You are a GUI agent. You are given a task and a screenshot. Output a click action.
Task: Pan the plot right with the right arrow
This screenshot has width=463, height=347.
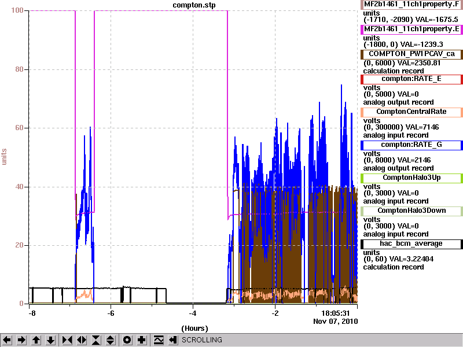pos(21,340)
